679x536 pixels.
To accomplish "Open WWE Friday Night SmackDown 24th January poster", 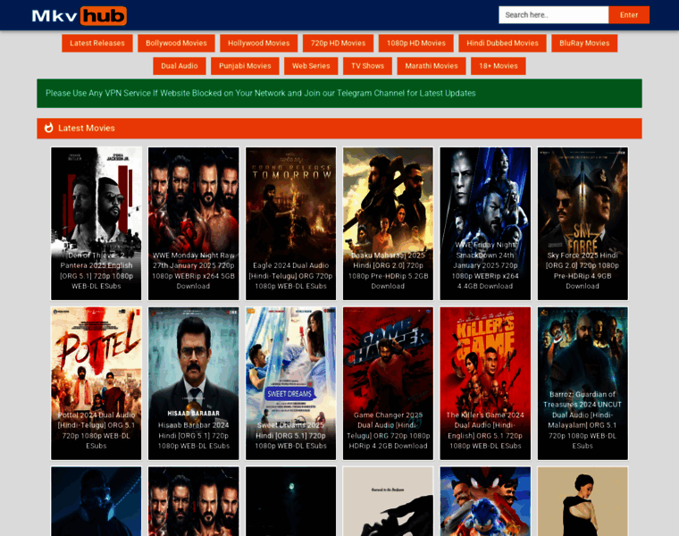I will (485, 223).
